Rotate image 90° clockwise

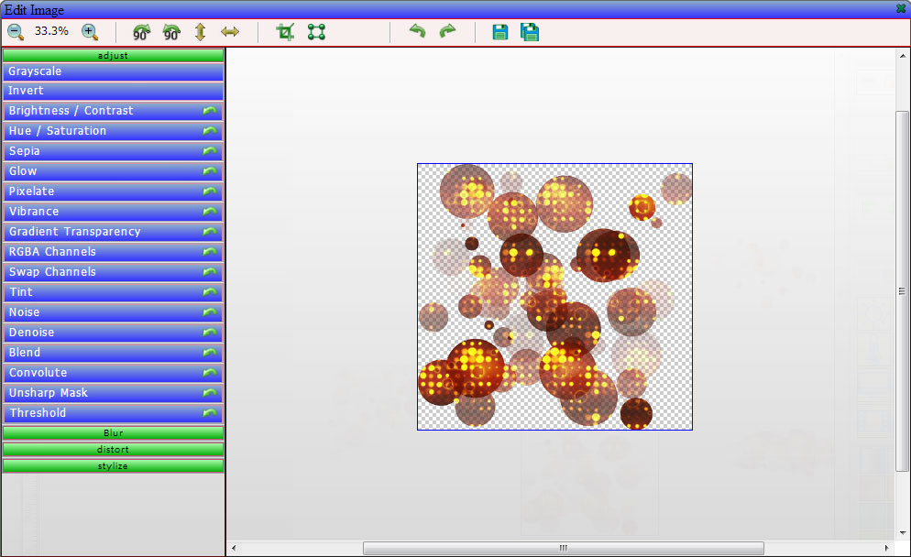[171, 33]
